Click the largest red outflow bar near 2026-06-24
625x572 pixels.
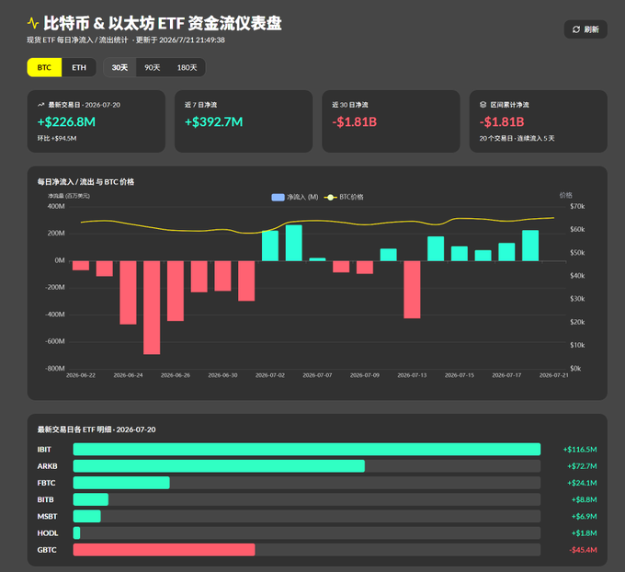point(152,307)
